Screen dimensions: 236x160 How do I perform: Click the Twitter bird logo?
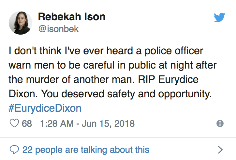219,17
